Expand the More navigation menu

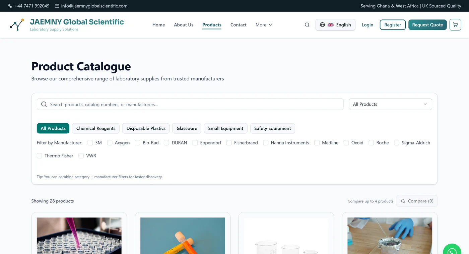click(x=264, y=25)
